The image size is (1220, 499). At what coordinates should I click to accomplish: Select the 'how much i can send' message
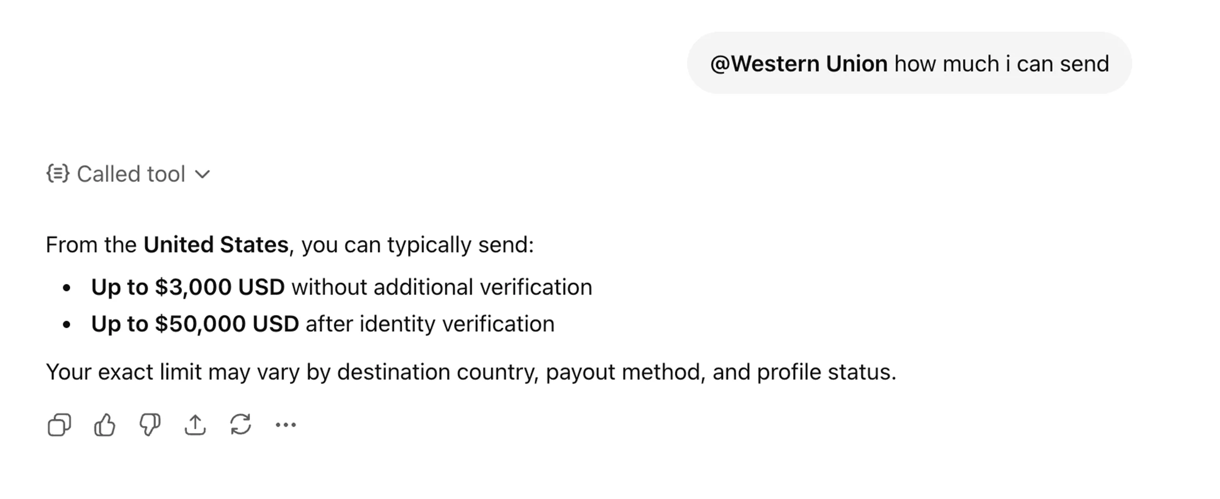click(x=1002, y=64)
